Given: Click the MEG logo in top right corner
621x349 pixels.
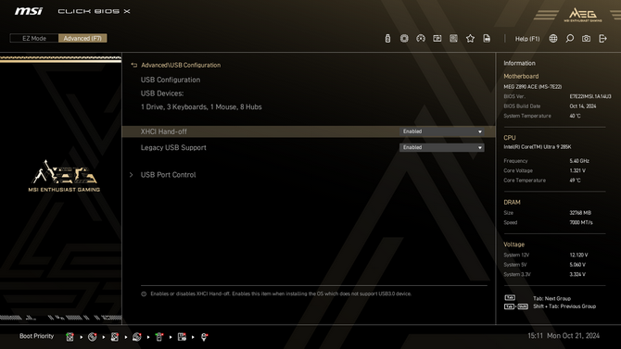Looking at the screenshot, I should click(583, 15).
